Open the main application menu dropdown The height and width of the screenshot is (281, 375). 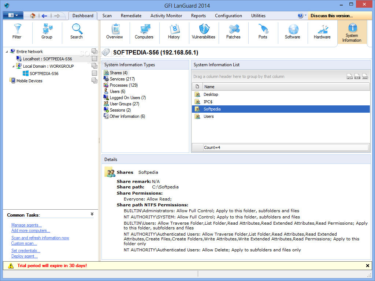pos(13,15)
